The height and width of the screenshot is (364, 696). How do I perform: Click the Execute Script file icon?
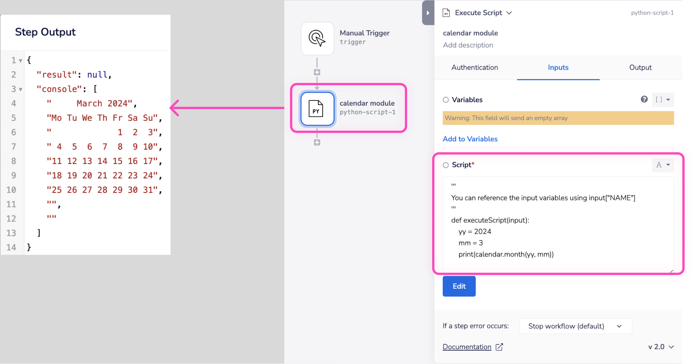(x=446, y=13)
